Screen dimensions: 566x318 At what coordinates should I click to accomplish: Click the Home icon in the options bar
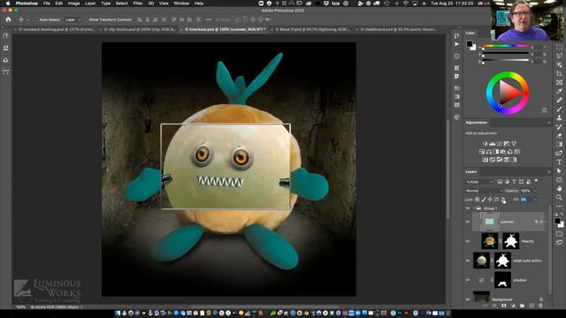coord(8,19)
